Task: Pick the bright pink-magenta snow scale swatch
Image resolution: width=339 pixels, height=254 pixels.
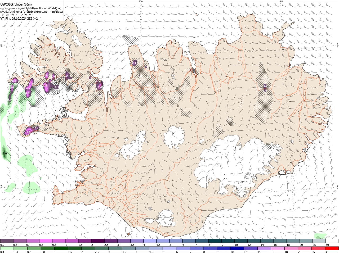Action: coord(46,241)
